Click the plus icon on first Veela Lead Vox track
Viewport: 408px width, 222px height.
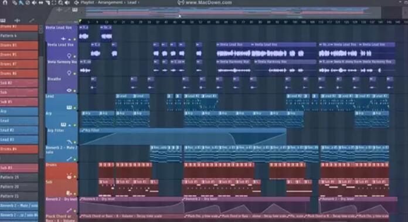pyautogui.click(x=63, y=39)
